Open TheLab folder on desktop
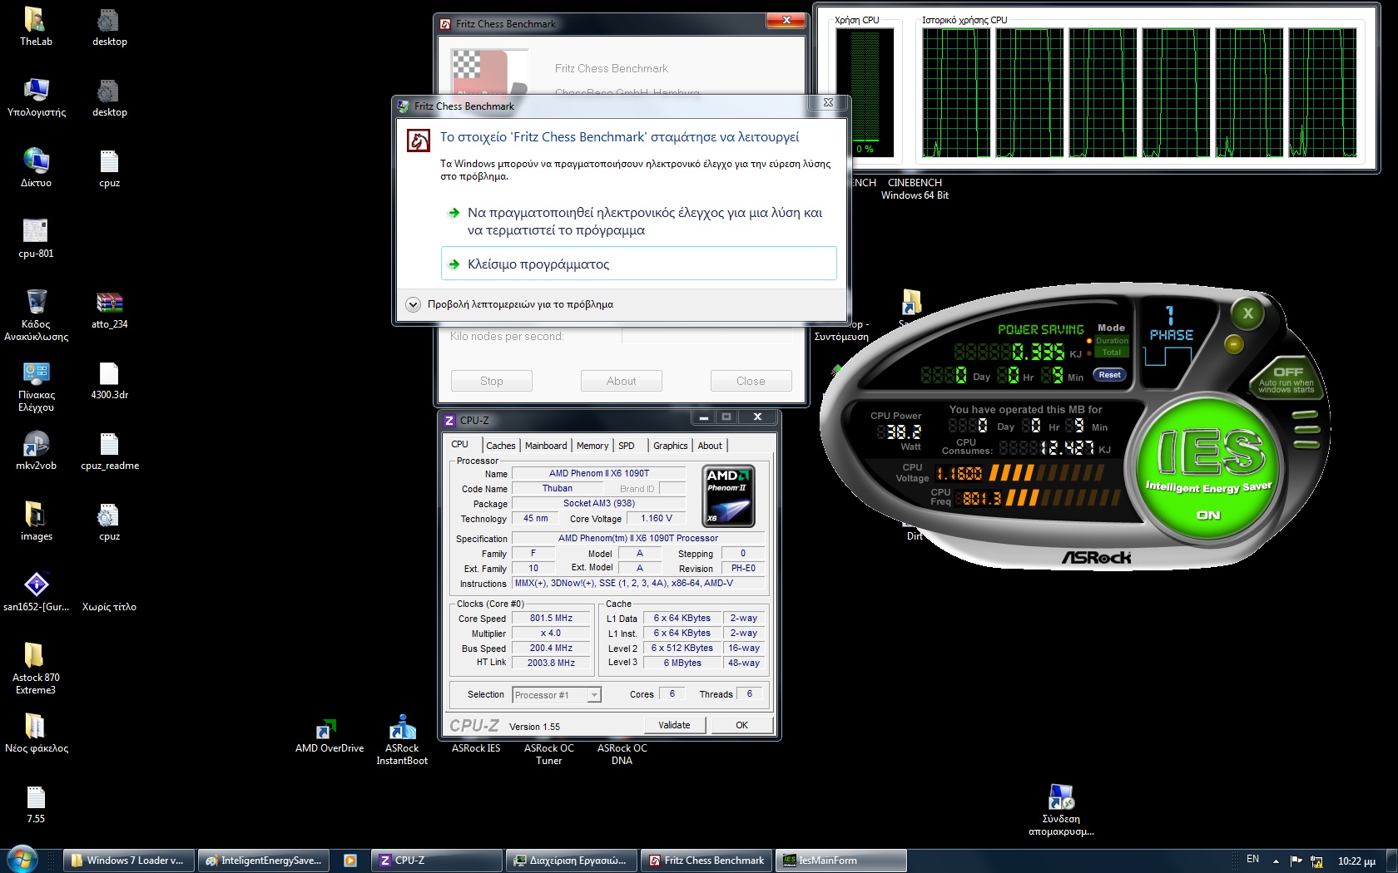Viewport: 1398px width, 873px height. pyautogui.click(x=36, y=27)
